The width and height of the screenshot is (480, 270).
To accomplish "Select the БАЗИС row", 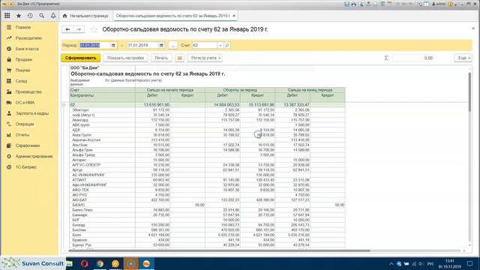I will coord(208,205).
